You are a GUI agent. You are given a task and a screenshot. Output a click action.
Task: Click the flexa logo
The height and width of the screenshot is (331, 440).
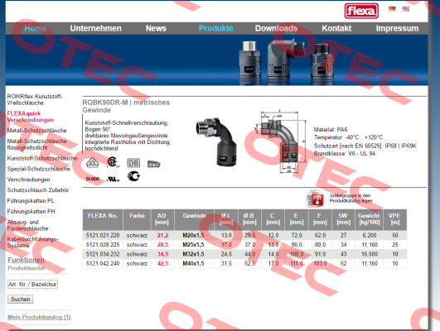[x=361, y=11]
